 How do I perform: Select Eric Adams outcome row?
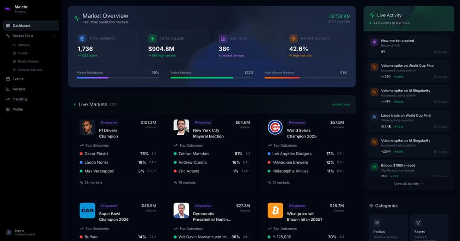click(212, 171)
